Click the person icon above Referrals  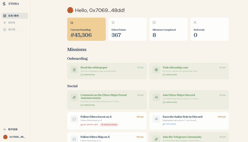coord(195,23)
